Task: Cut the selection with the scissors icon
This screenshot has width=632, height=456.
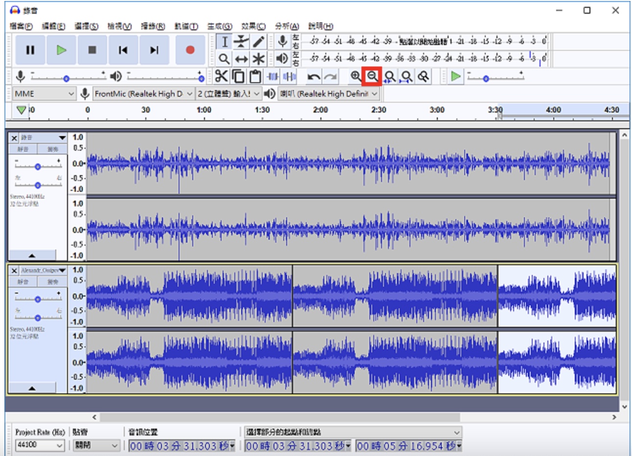Action: point(221,76)
